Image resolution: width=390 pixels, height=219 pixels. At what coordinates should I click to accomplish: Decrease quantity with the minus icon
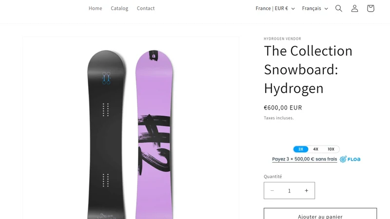272,190
